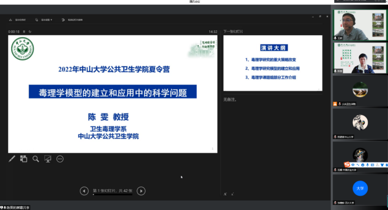Open the more slideshow options button
This screenshot has height=210, width=388.
point(60,159)
